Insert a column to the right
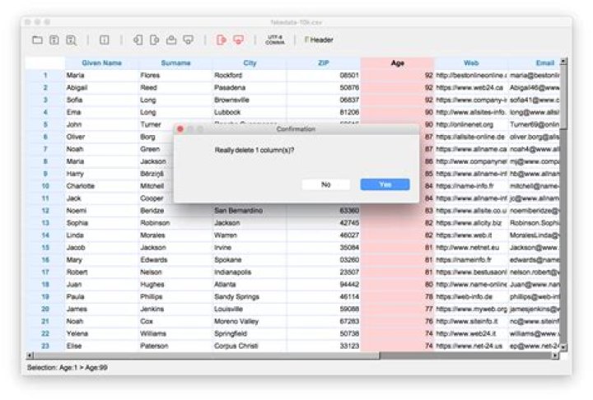This screenshot has width=593, height=400. coord(154,40)
